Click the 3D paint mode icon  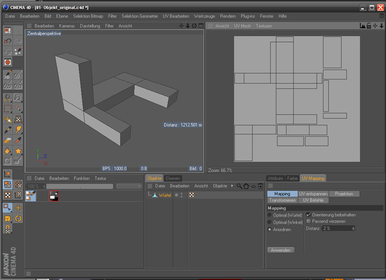point(8,75)
